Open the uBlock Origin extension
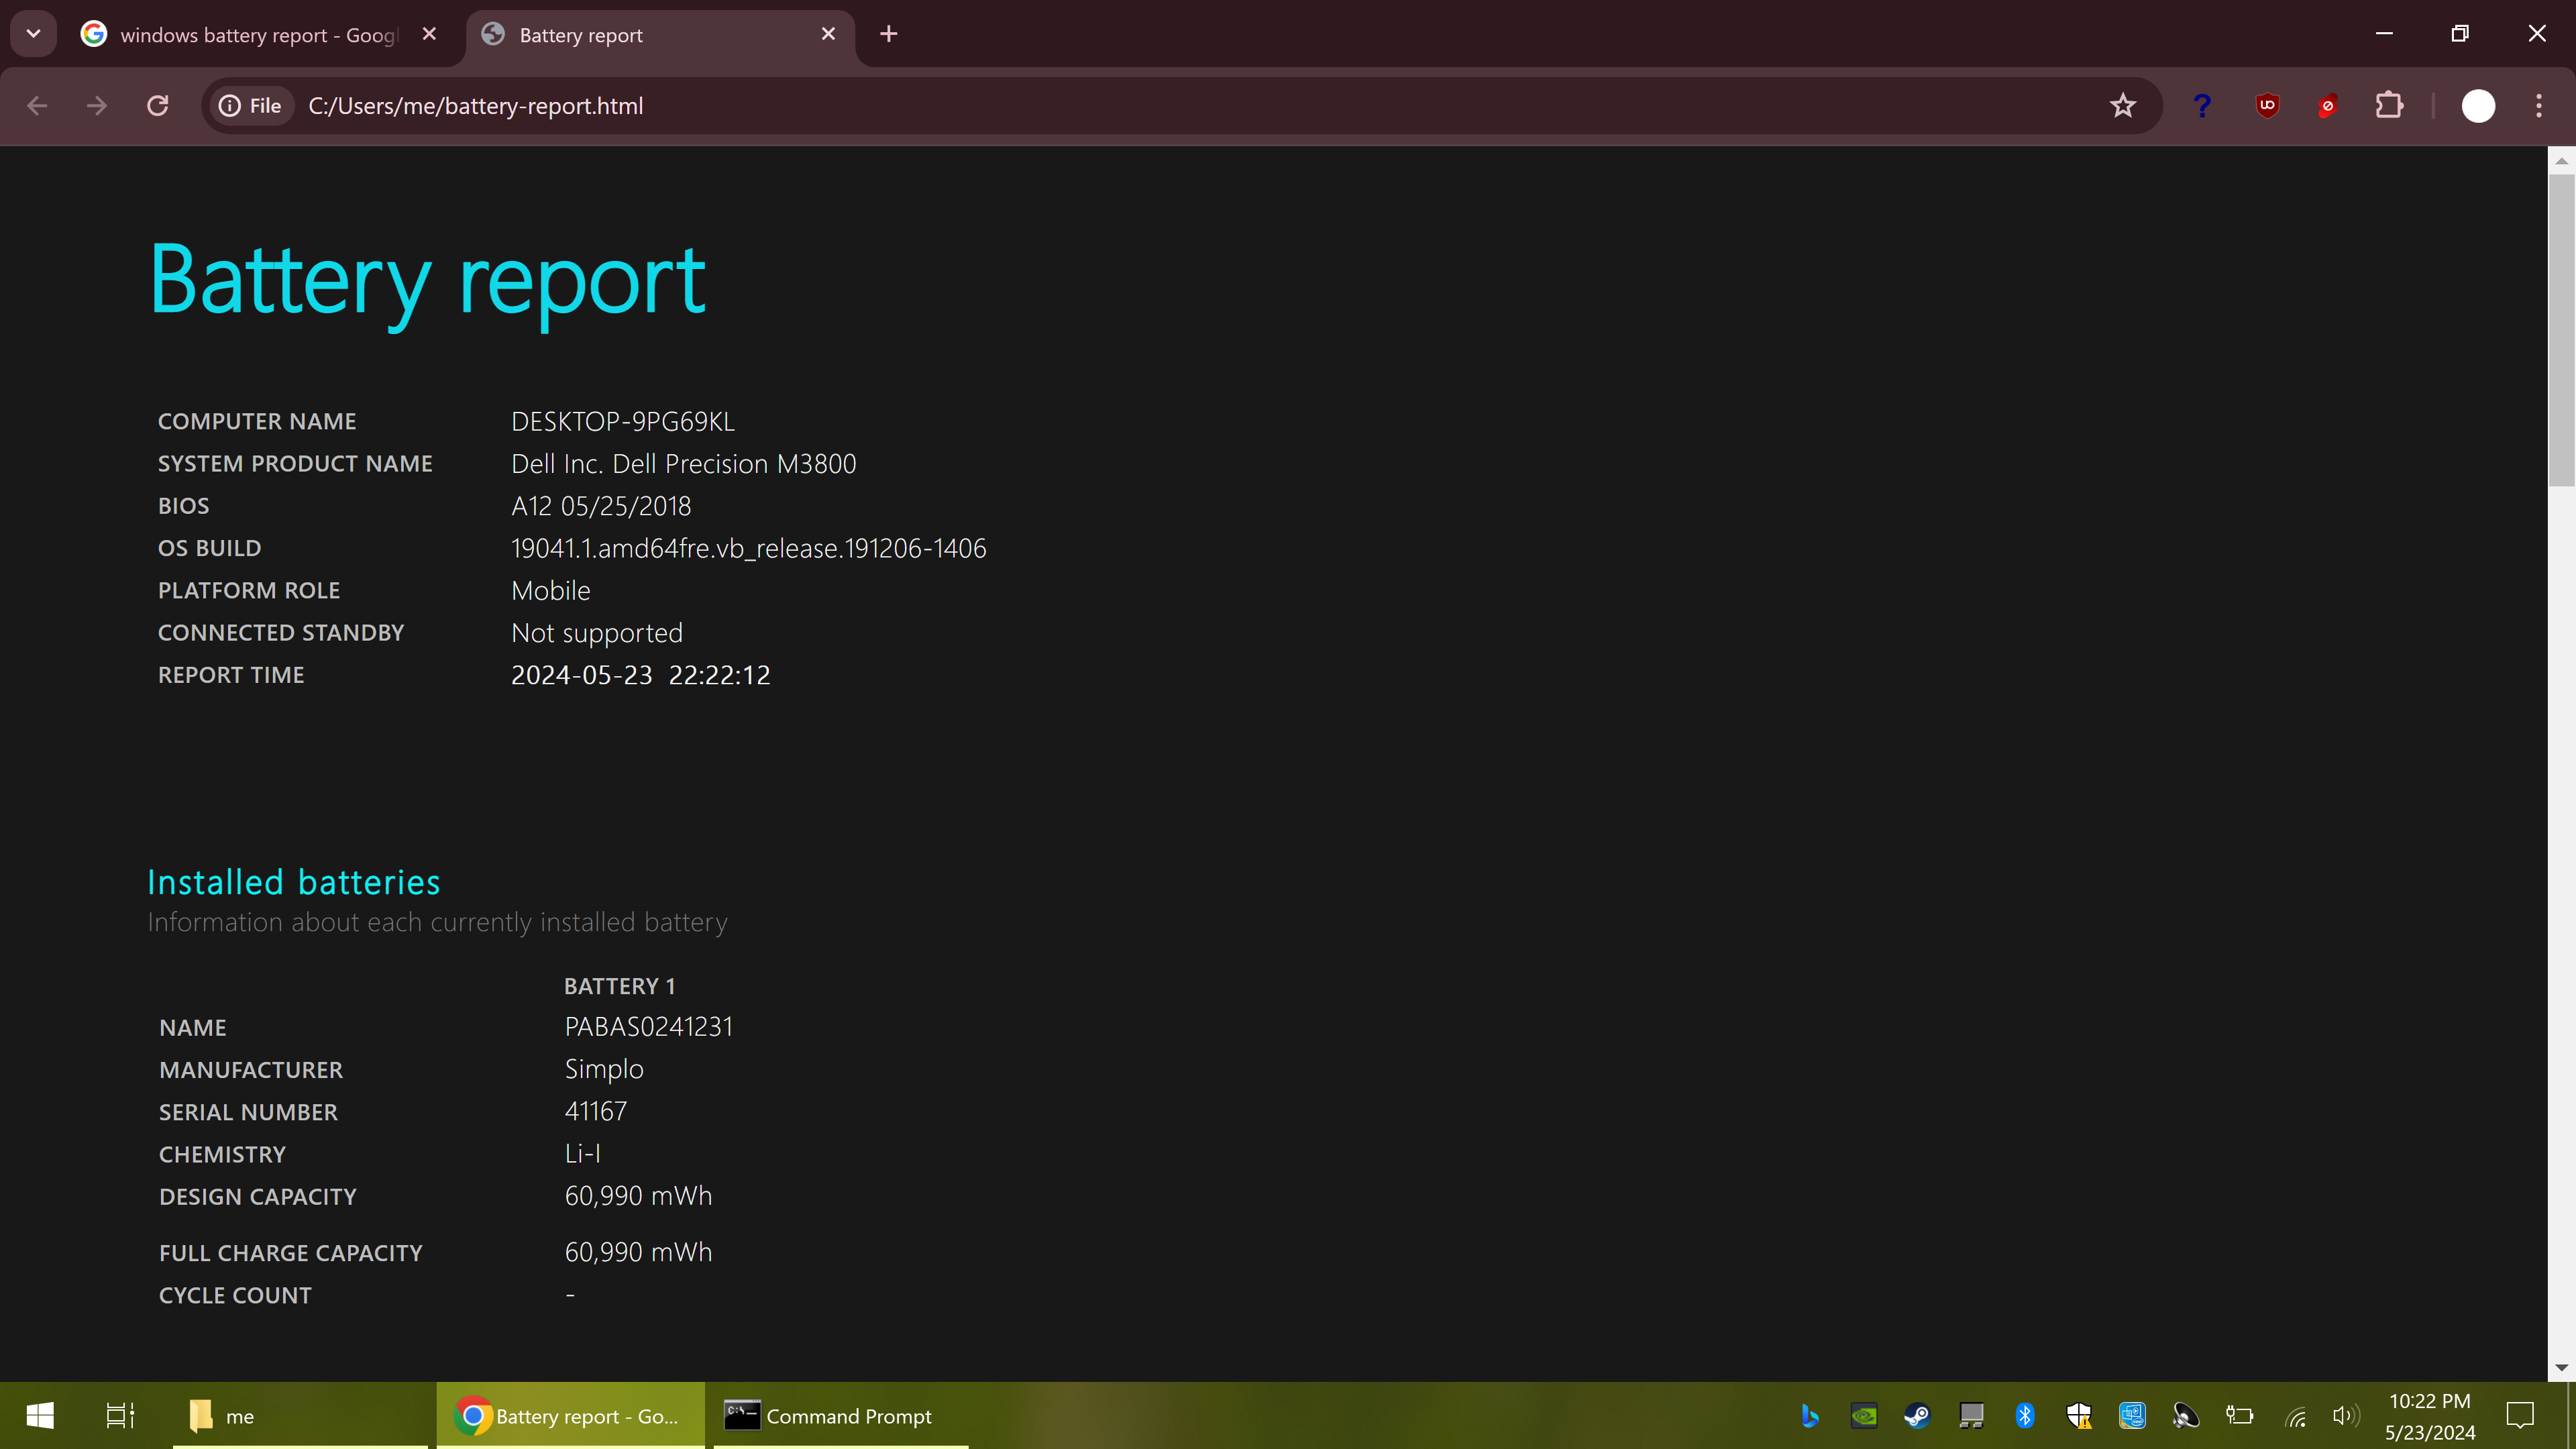Viewport: 2576px width, 1449px height. pos(2267,106)
